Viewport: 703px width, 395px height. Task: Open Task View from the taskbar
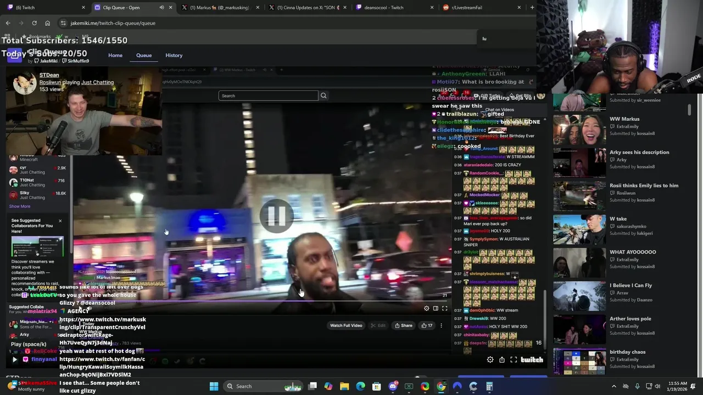(x=313, y=386)
